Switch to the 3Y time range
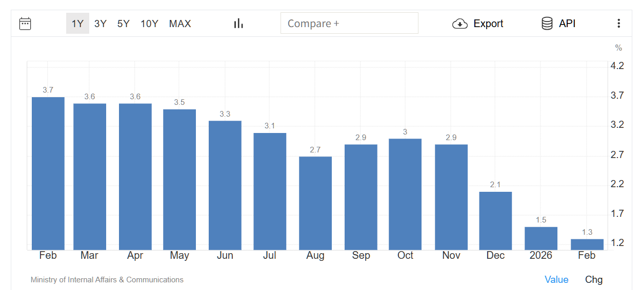 tap(101, 24)
